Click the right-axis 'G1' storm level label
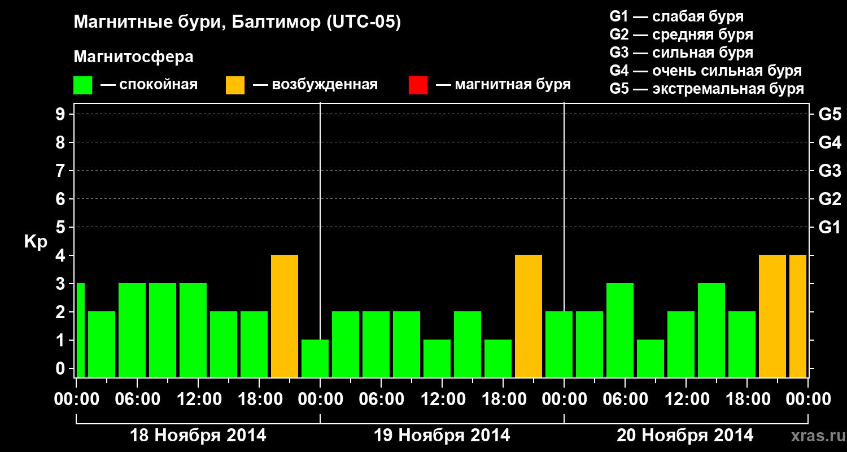The image size is (847, 452). (x=829, y=227)
